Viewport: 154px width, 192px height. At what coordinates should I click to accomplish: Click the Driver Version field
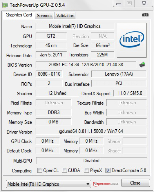pos(91,131)
